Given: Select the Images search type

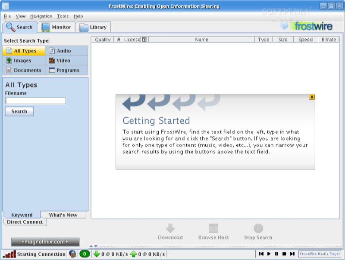Looking at the screenshot, I should (x=24, y=60).
